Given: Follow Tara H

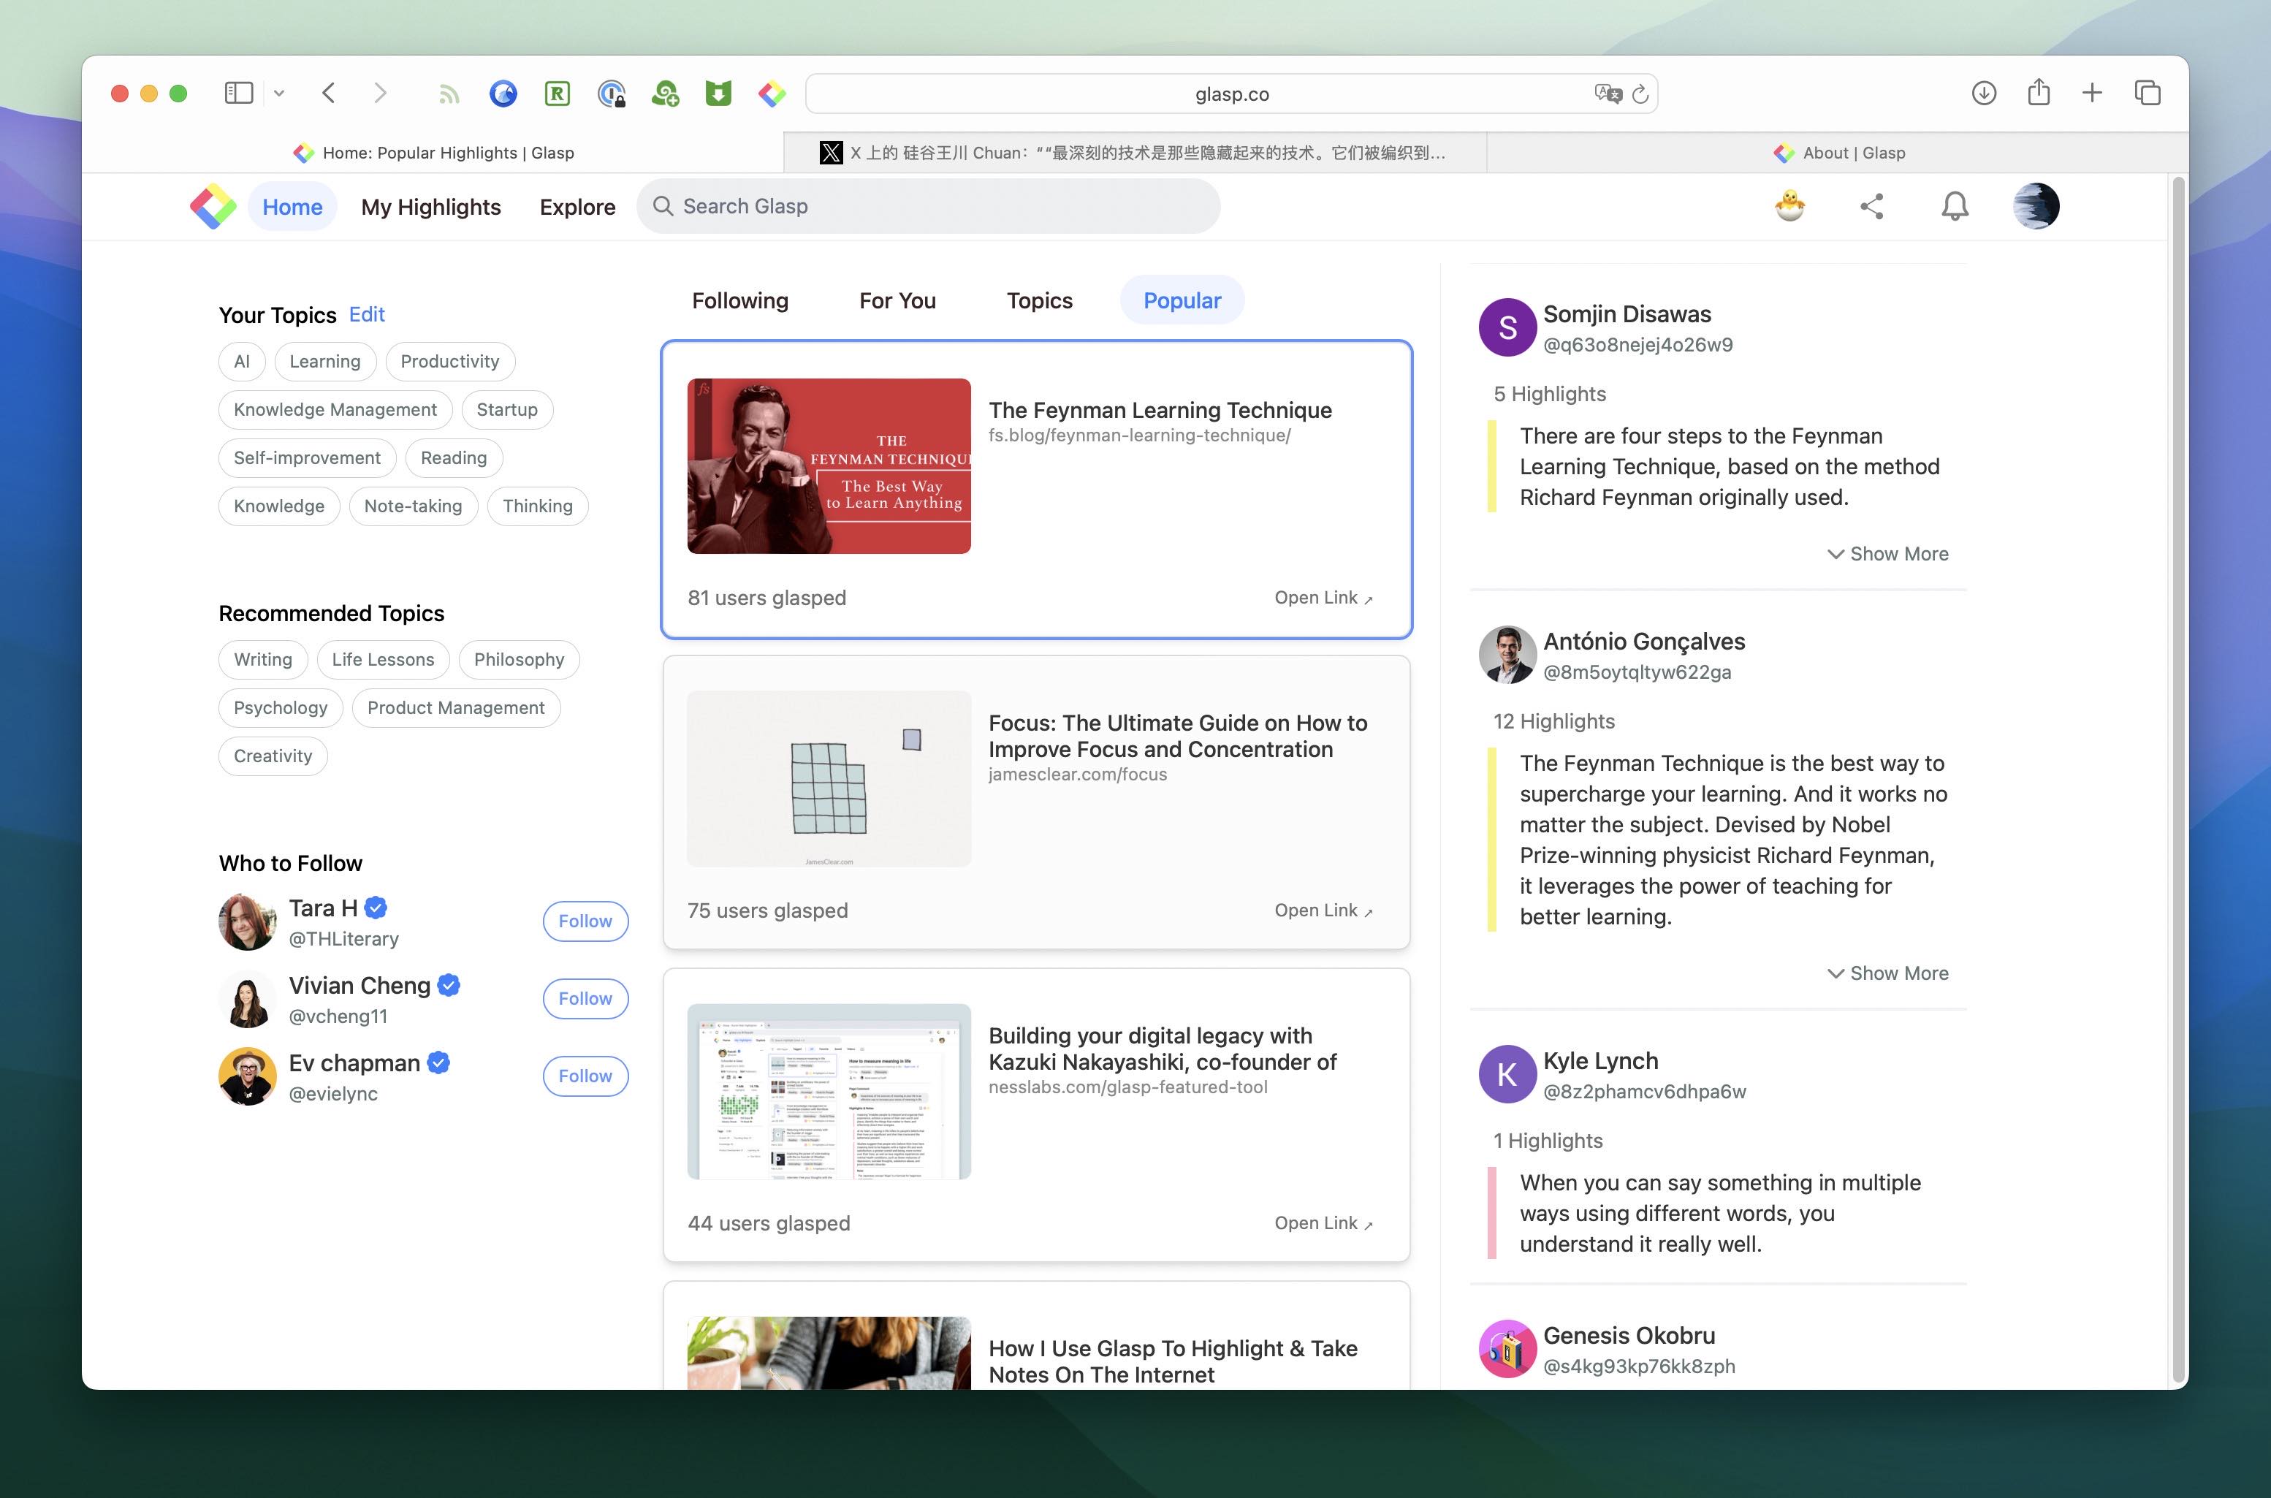Looking at the screenshot, I should point(585,921).
